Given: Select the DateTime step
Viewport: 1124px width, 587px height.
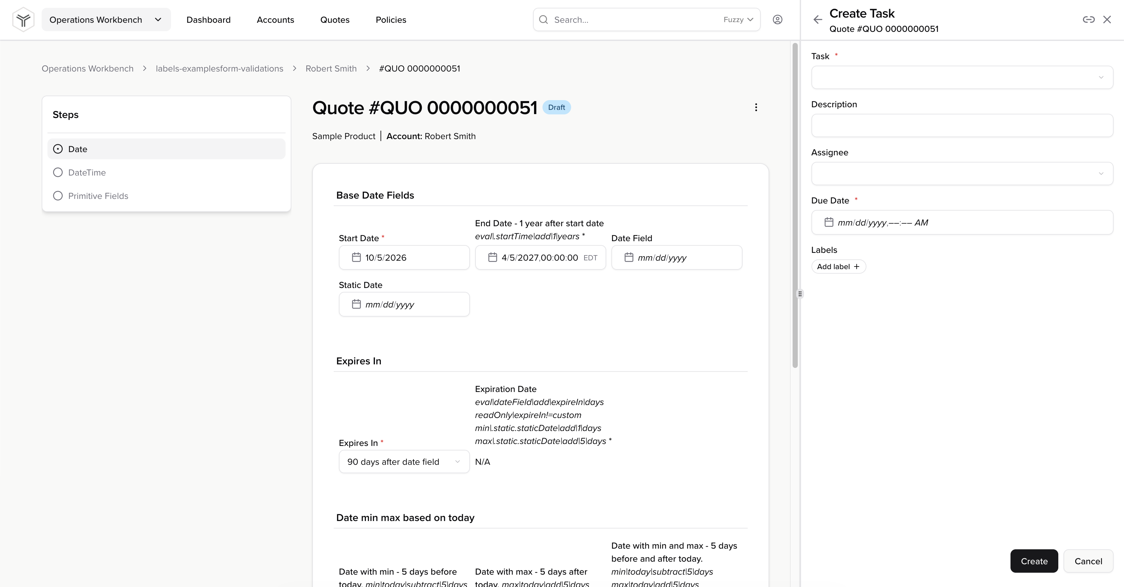Looking at the screenshot, I should click(x=166, y=172).
